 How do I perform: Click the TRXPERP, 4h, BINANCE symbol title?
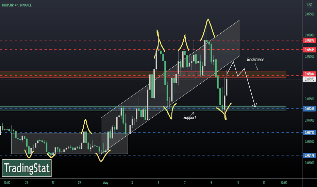pos(17,5)
